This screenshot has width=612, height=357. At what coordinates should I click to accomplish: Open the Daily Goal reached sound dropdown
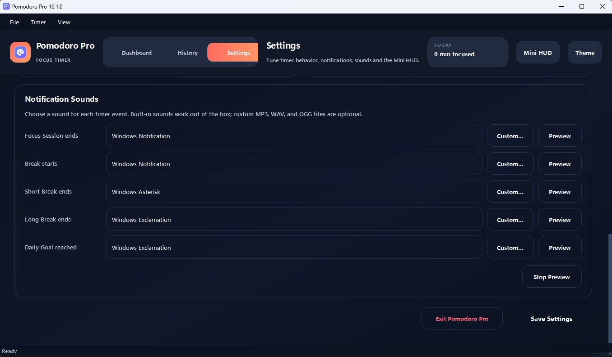pyautogui.click(x=294, y=248)
